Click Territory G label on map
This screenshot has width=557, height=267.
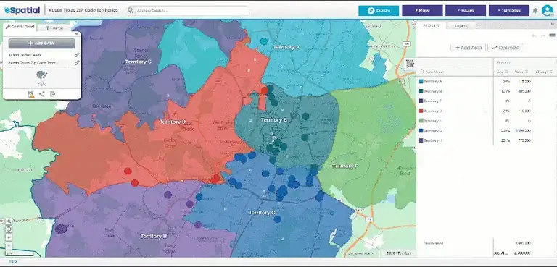click(262, 213)
